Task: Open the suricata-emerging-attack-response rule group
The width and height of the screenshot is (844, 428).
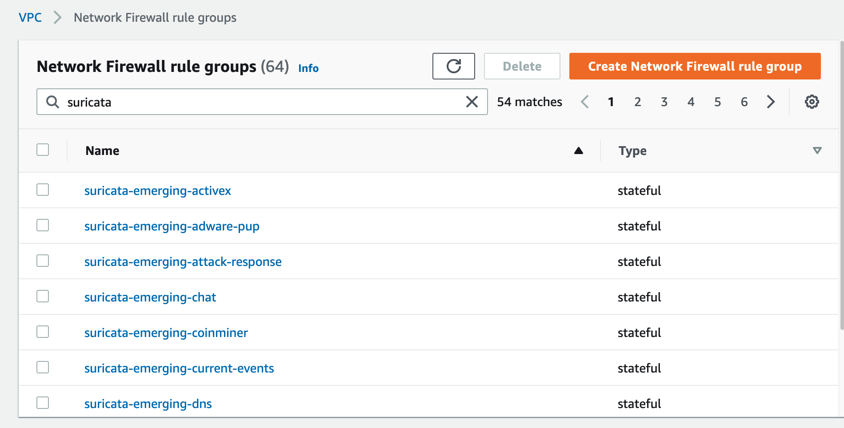Action: click(183, 262)
